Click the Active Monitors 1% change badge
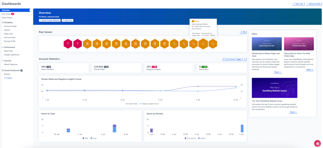This screenshot has width=323, height=148. pos(49,67)
